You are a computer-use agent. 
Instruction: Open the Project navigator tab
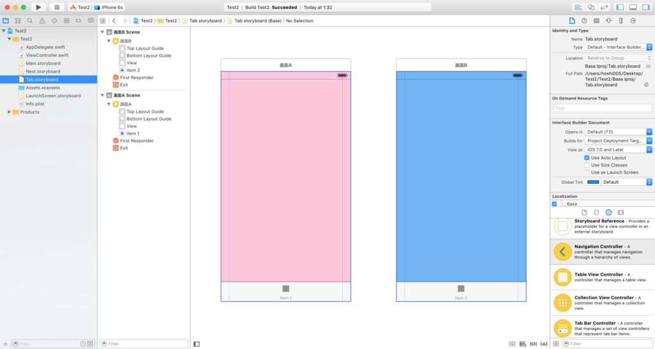(6, 20)
